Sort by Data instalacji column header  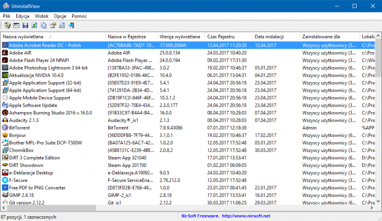(x=276, y=36)
